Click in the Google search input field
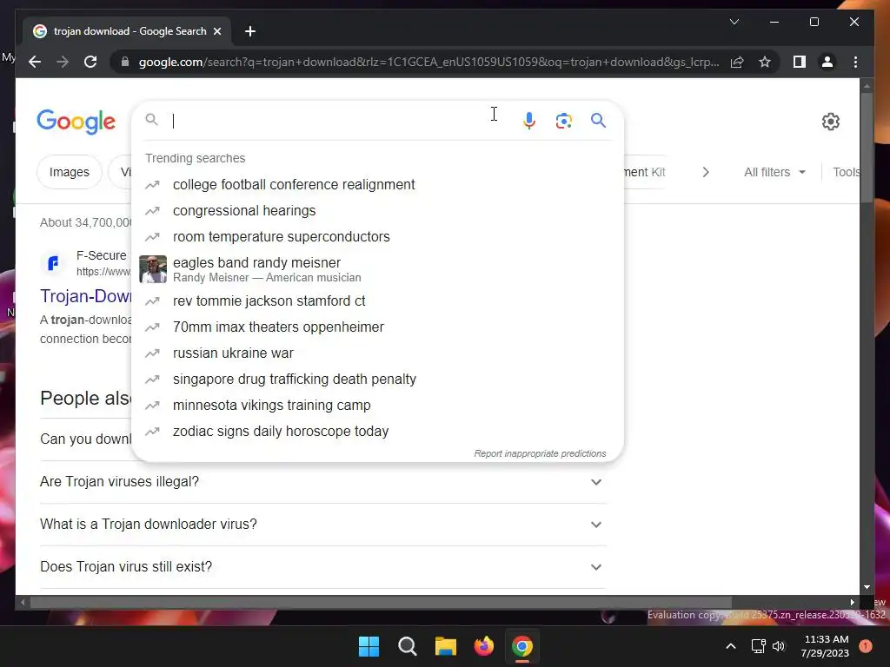890x667 pixels. pos(341,120)
